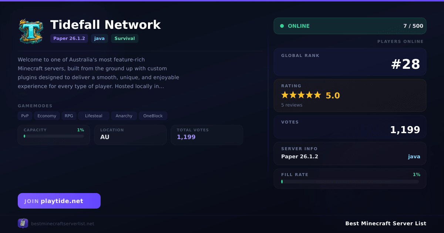Click the bestminecraftserverlist.net footer logo icon
This screenshot has width=444, height=233.
(x=23, y=223)
